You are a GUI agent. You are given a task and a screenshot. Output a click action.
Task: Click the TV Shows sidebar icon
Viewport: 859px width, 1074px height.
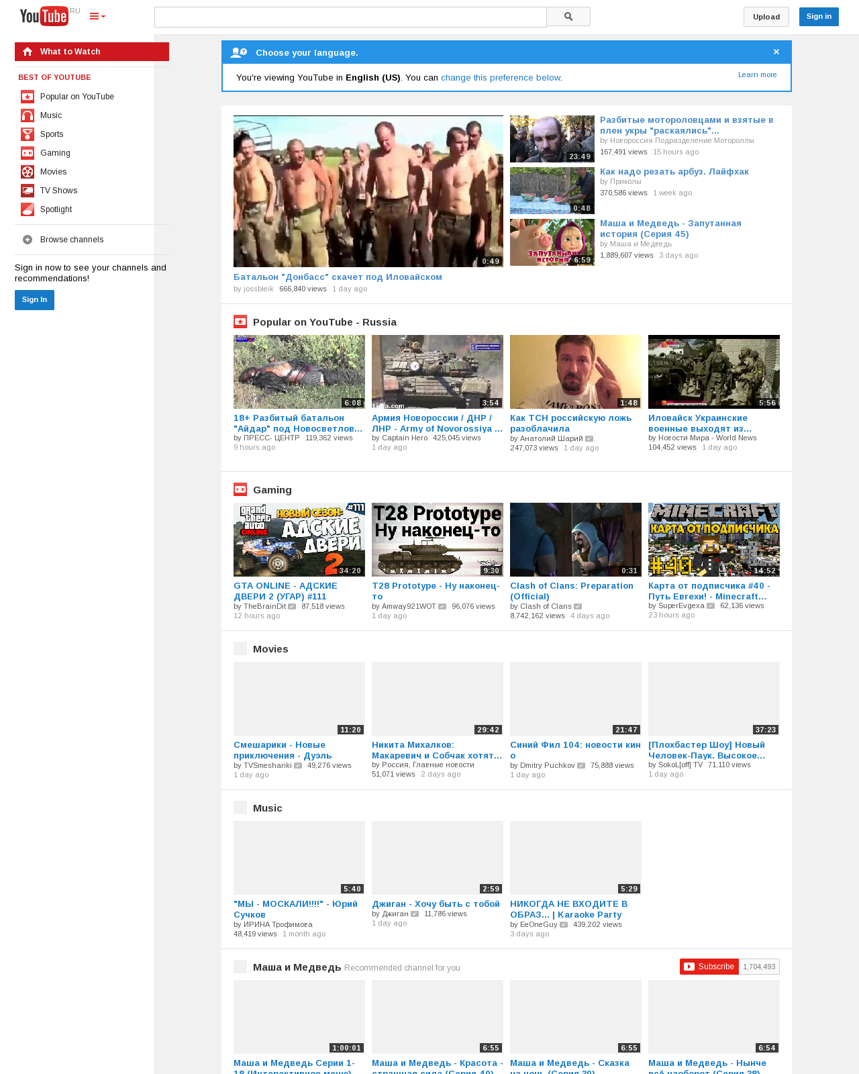28,191
